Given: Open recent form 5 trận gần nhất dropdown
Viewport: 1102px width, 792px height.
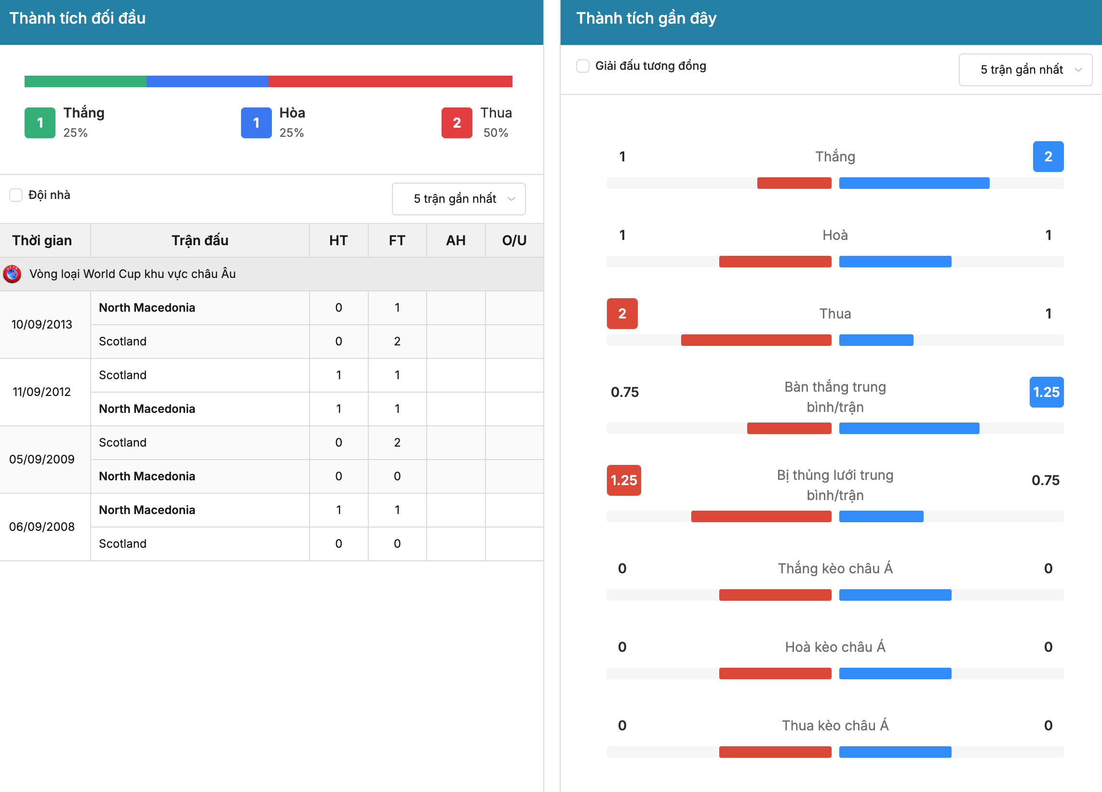Looking at the screenshot, I should tap(1025, 69).
